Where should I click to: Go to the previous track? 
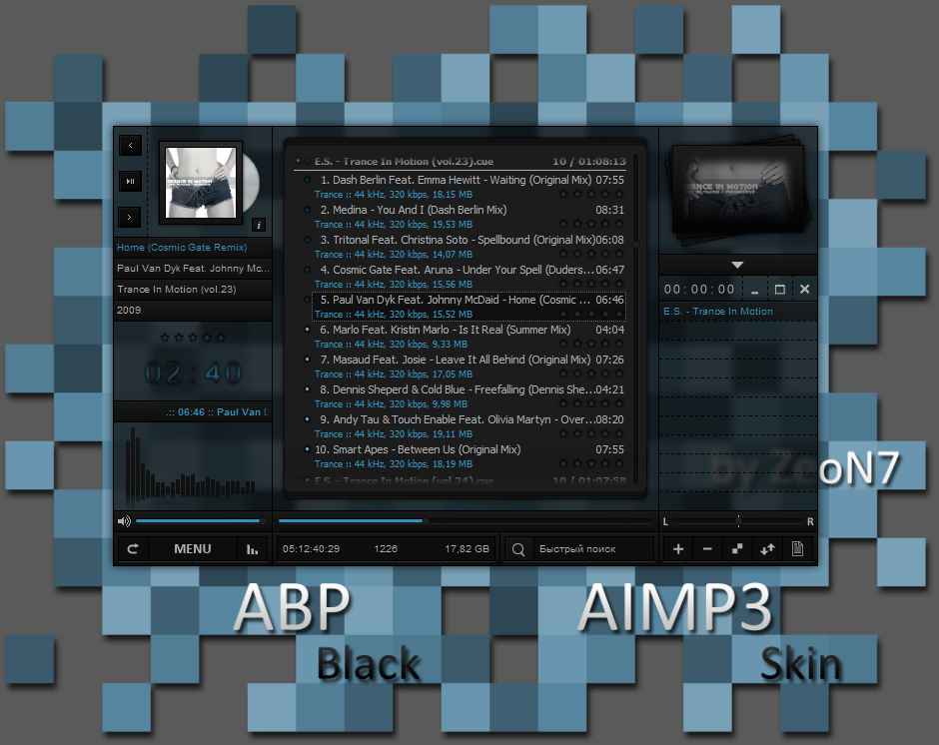[x=130, y=145]
